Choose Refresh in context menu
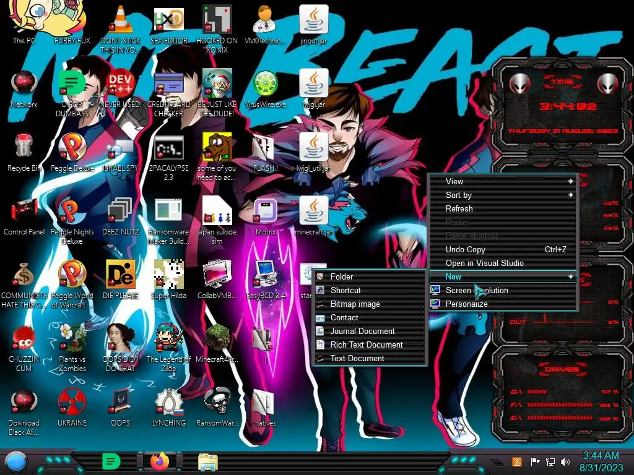 (x=502, y=209)
